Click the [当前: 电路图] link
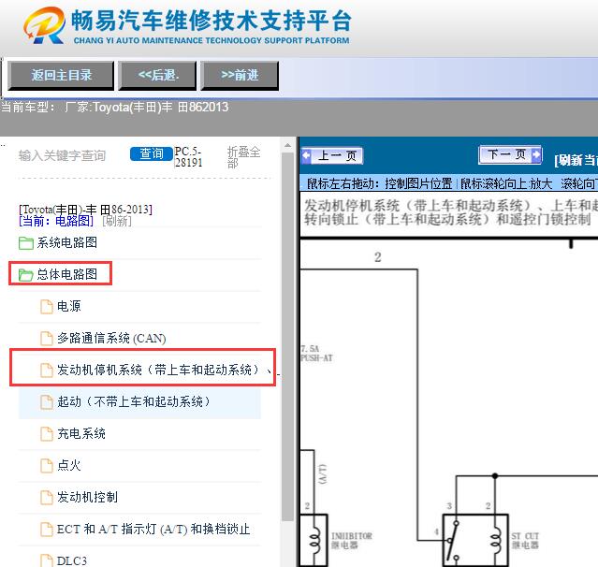Image resolution: width=598 pixels, height=567 pixels. coord(56,221)
